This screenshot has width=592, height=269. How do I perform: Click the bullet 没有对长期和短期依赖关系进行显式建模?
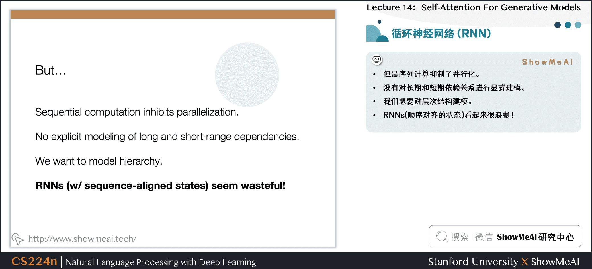[454, 88]
